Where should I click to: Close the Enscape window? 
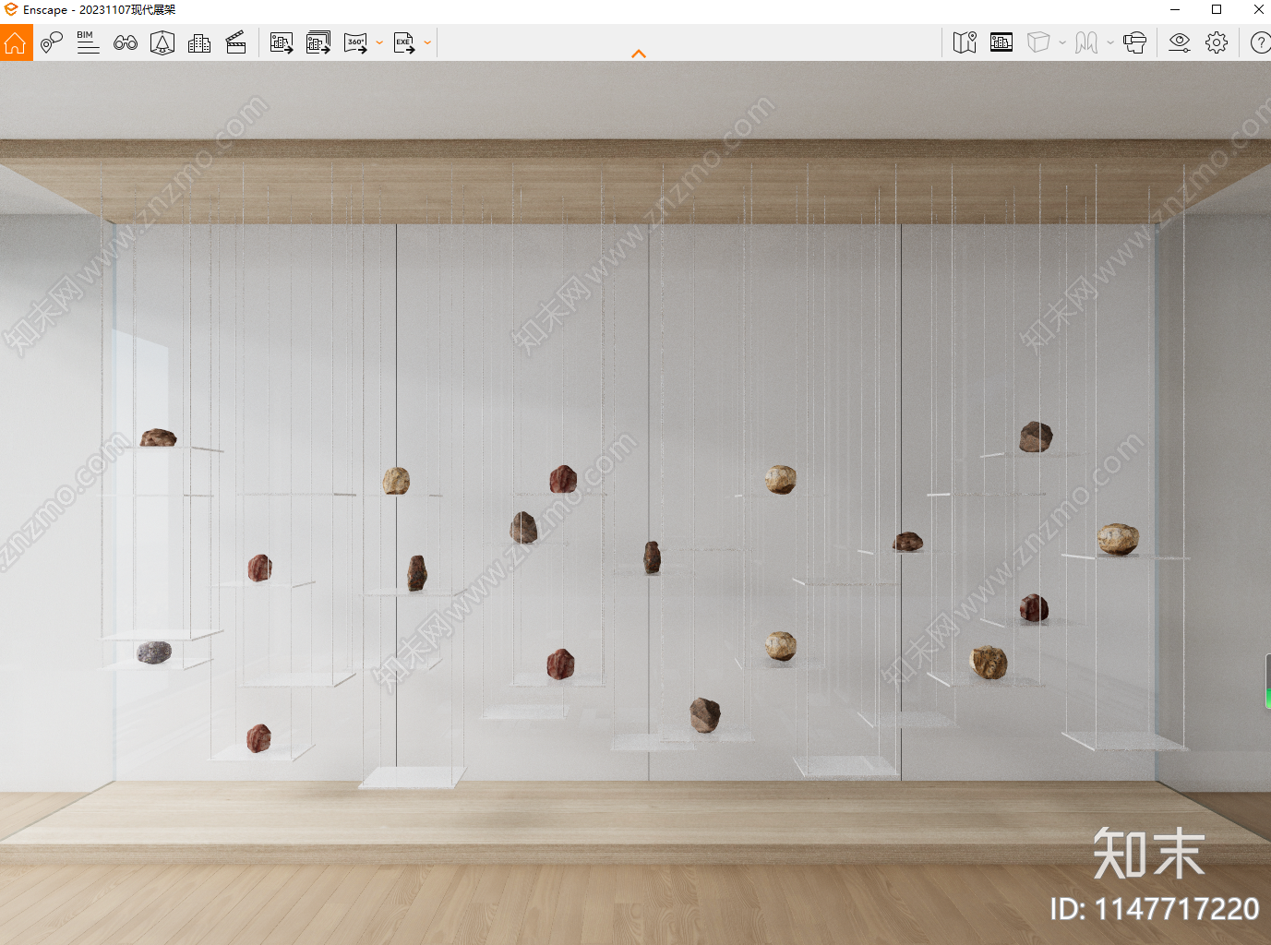[x=1258, y=9]
